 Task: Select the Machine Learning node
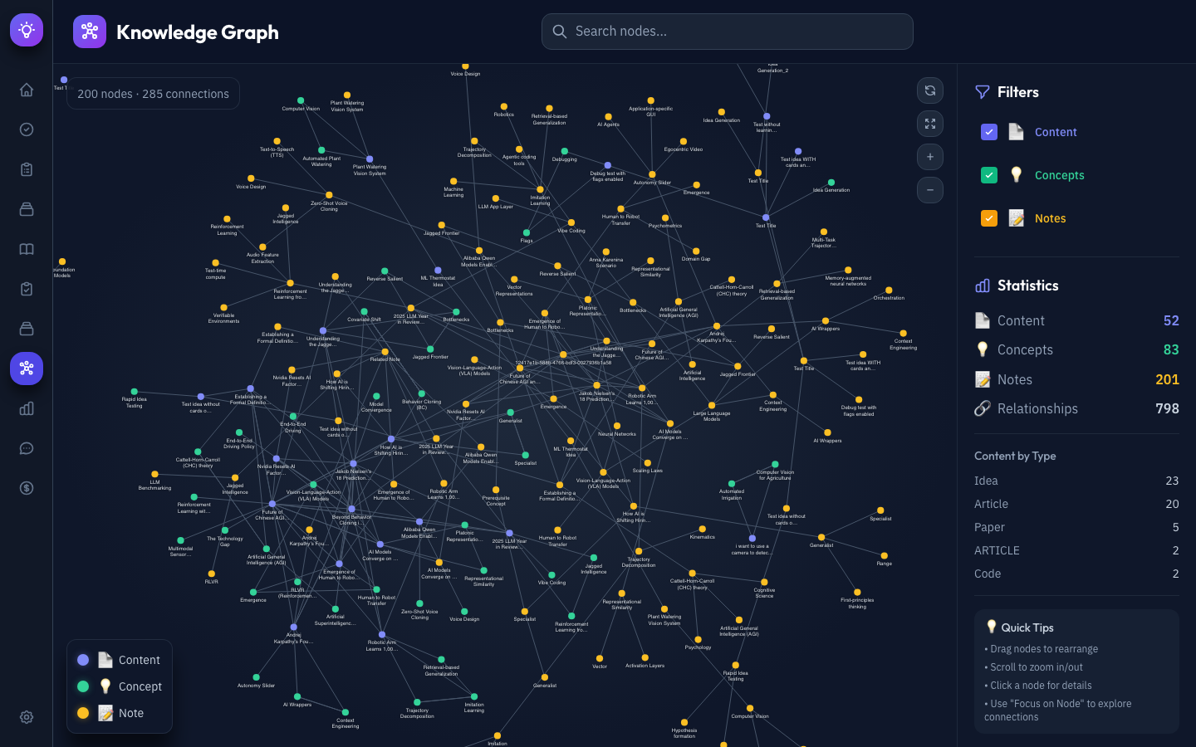tap(453, 181)
